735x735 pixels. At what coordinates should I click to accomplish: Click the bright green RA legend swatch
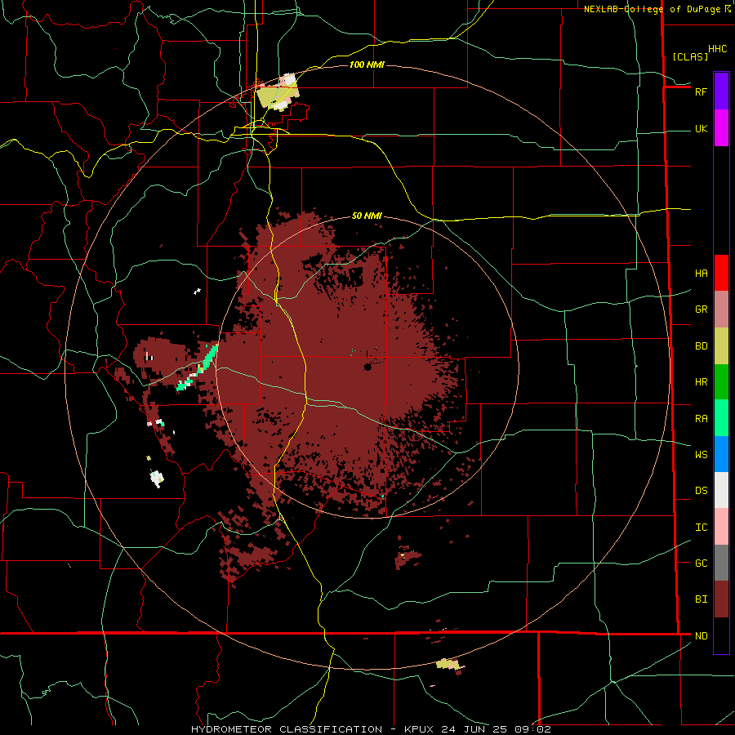pyautogui.click(x=721, y=418)
